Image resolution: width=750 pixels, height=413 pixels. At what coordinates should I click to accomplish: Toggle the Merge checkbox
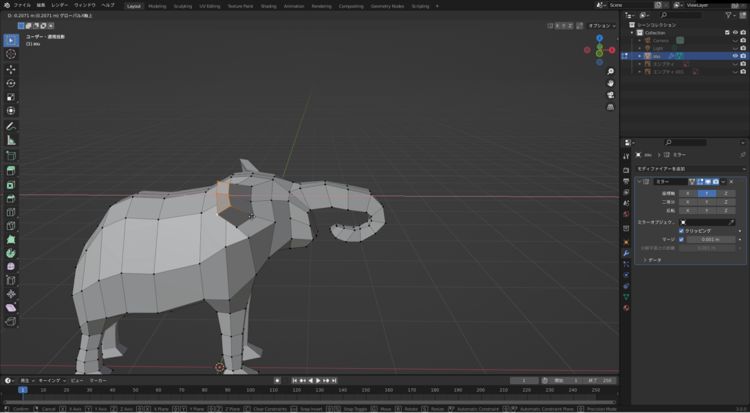tap(681, 240)
